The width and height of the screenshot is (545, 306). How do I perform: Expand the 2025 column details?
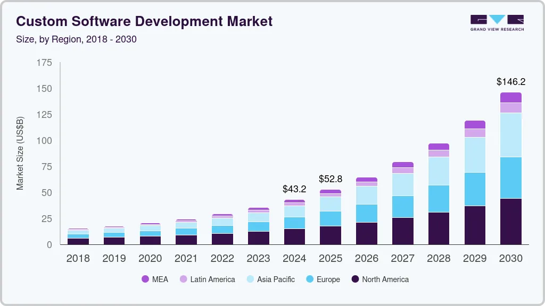(331, 218)
